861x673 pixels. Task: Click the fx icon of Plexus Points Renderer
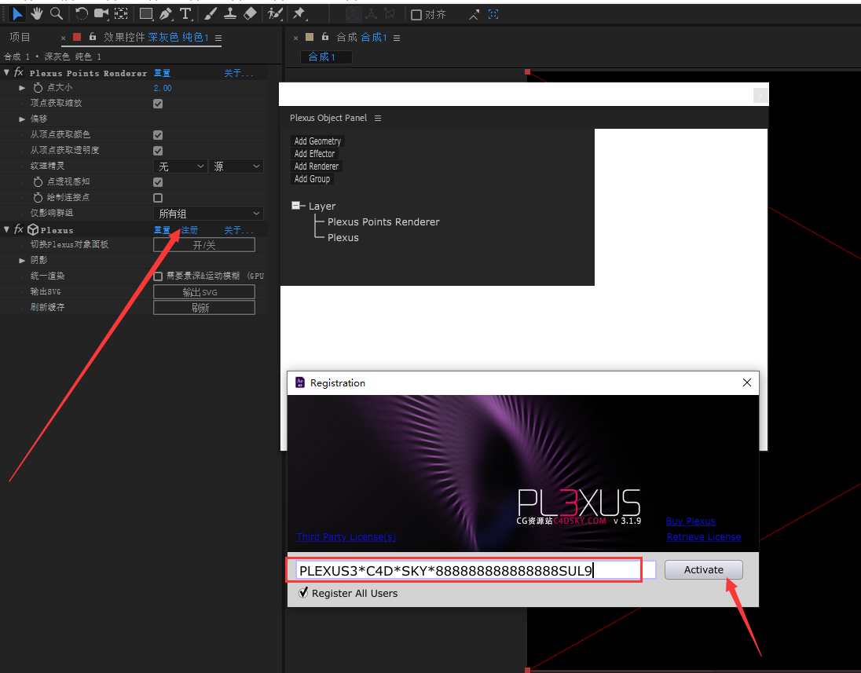(19, 72)
